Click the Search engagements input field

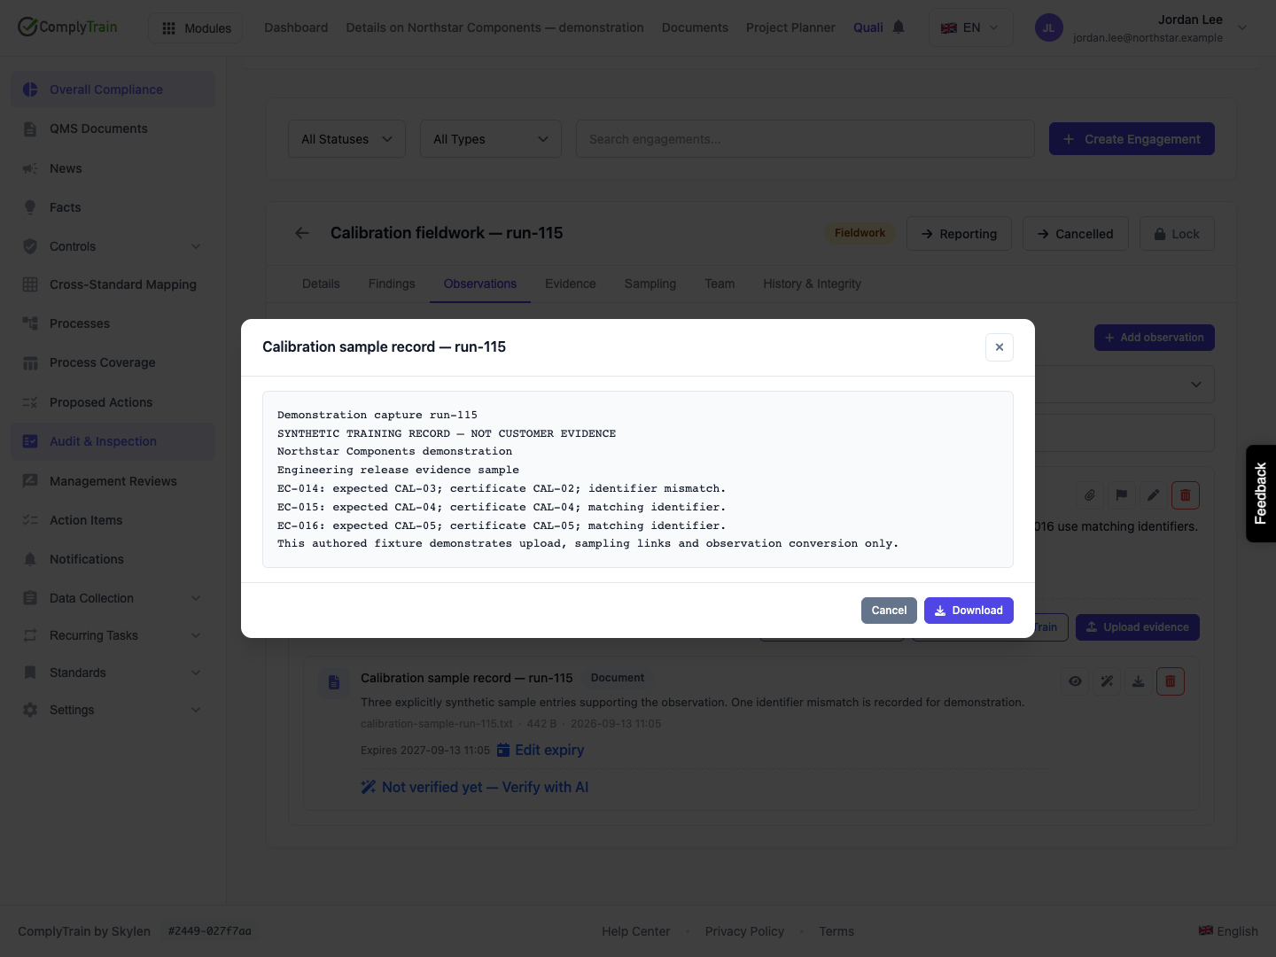[805, 139]
